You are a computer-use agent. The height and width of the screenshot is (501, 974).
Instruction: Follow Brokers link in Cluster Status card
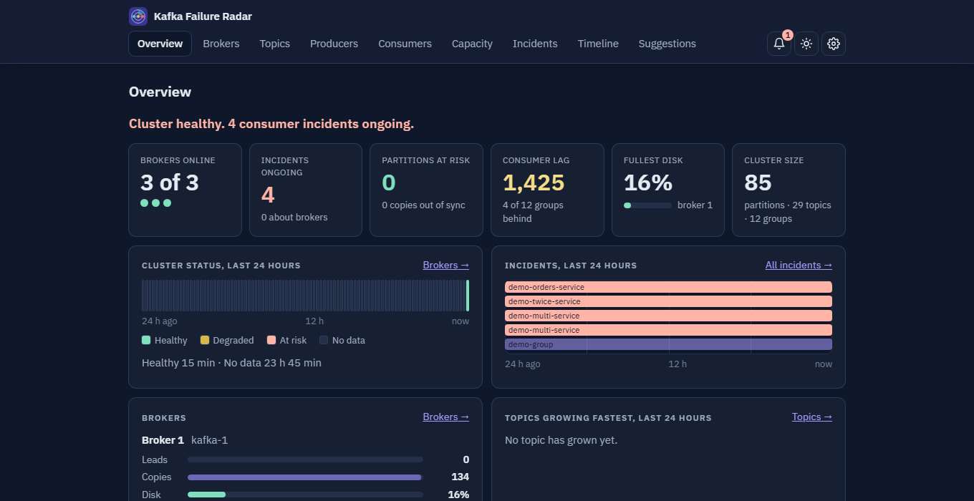[445, 265]
